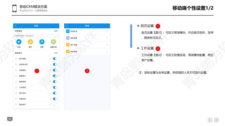Select the 模块配置 label
The image size is (225, 126).
click(x=74, y=38)
